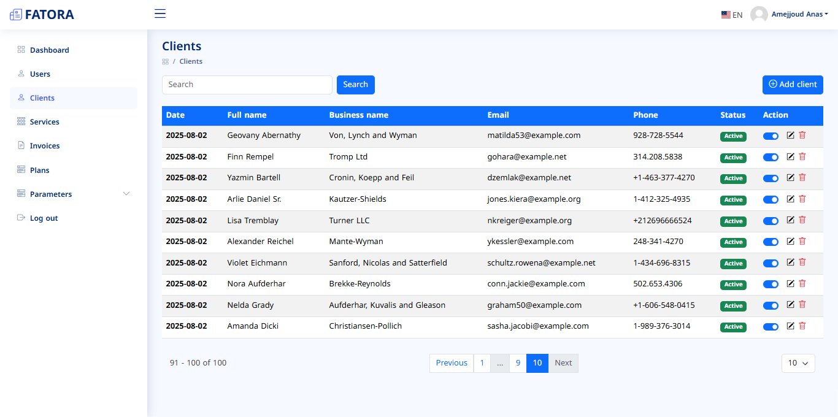Click the user avatar picture
Image resolution: width=838 pixels, height=417 pixels.
pos(759,15)
